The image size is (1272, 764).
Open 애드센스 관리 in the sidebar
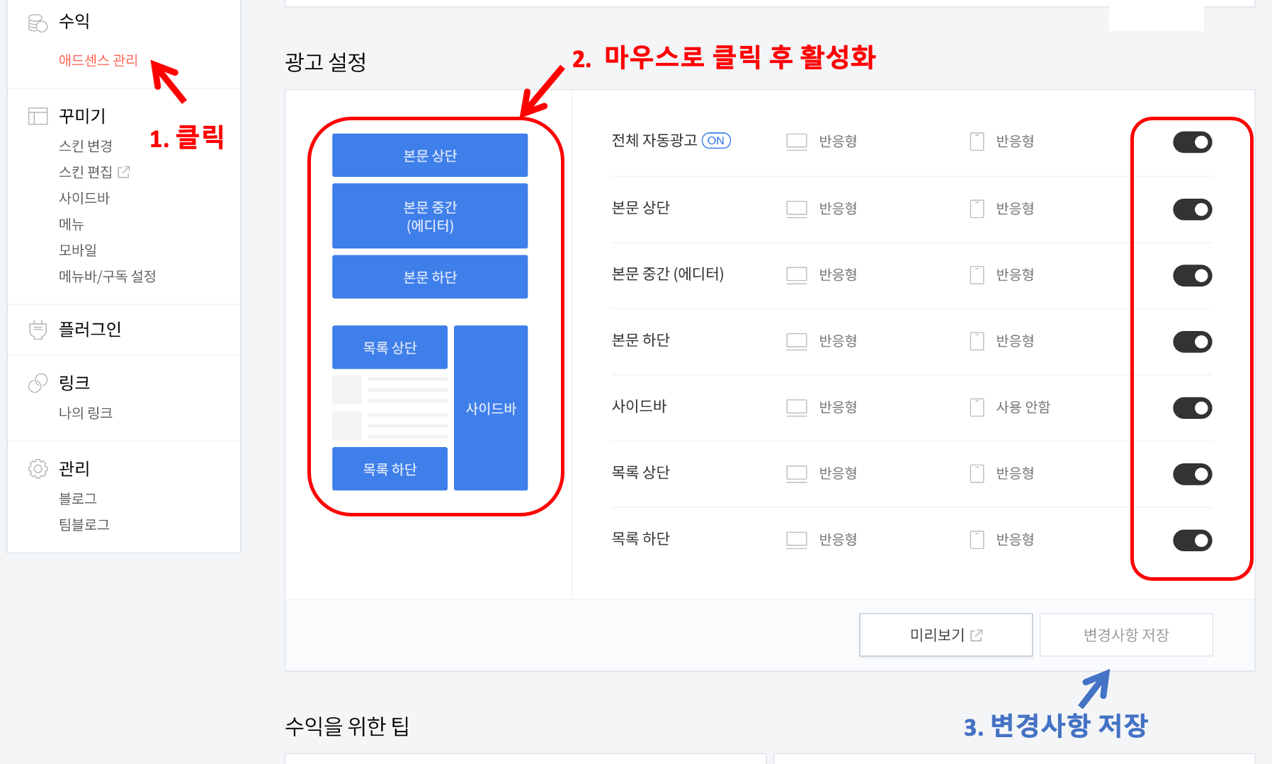point(98,60)
